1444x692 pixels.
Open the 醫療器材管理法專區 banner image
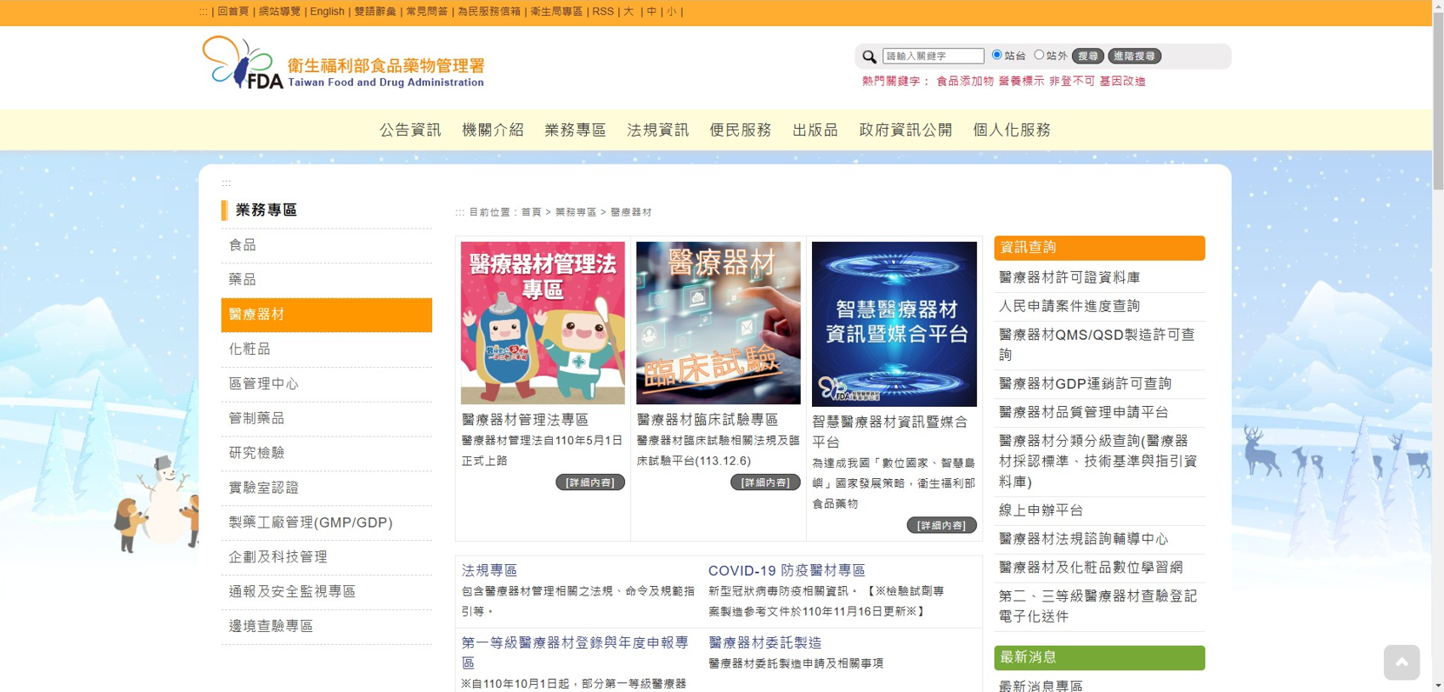pyautogui.click(x=542, y=323)
